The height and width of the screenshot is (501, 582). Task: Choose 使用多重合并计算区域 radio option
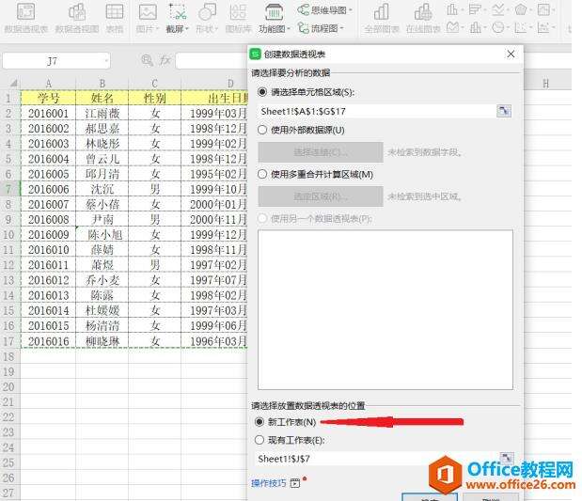point(262,175)
